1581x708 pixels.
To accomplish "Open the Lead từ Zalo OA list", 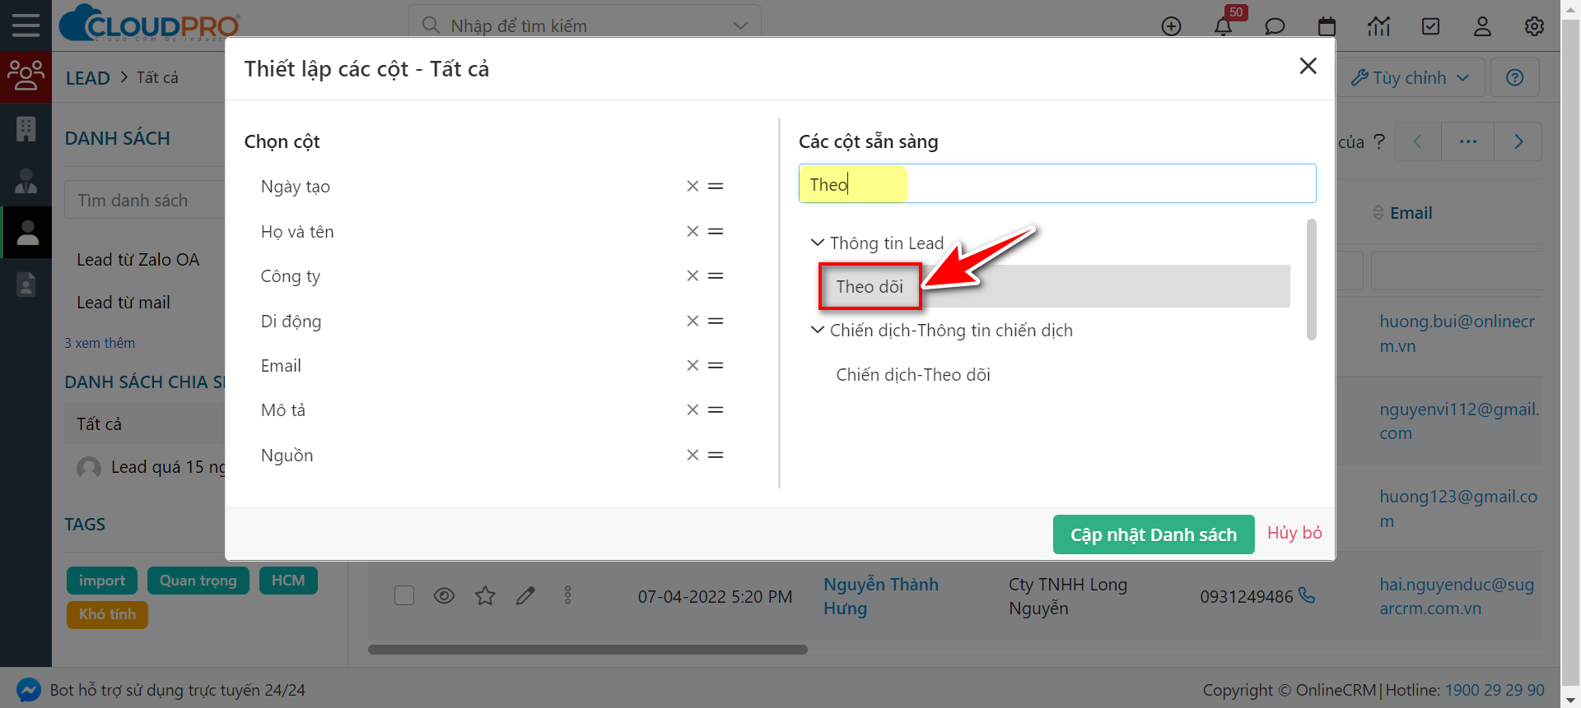I will pyautogui.click(x=138, y=260).
